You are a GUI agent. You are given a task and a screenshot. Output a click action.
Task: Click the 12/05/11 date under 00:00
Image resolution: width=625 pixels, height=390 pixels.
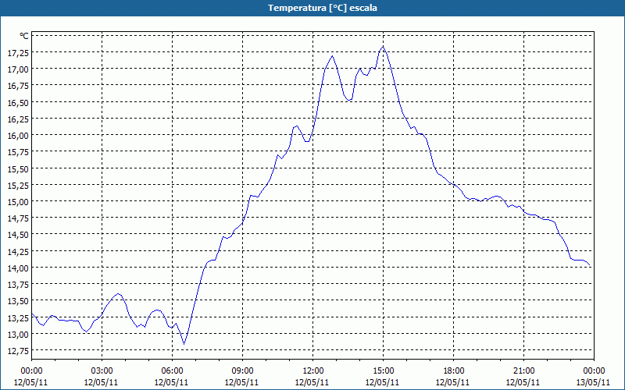click(31, 382)
